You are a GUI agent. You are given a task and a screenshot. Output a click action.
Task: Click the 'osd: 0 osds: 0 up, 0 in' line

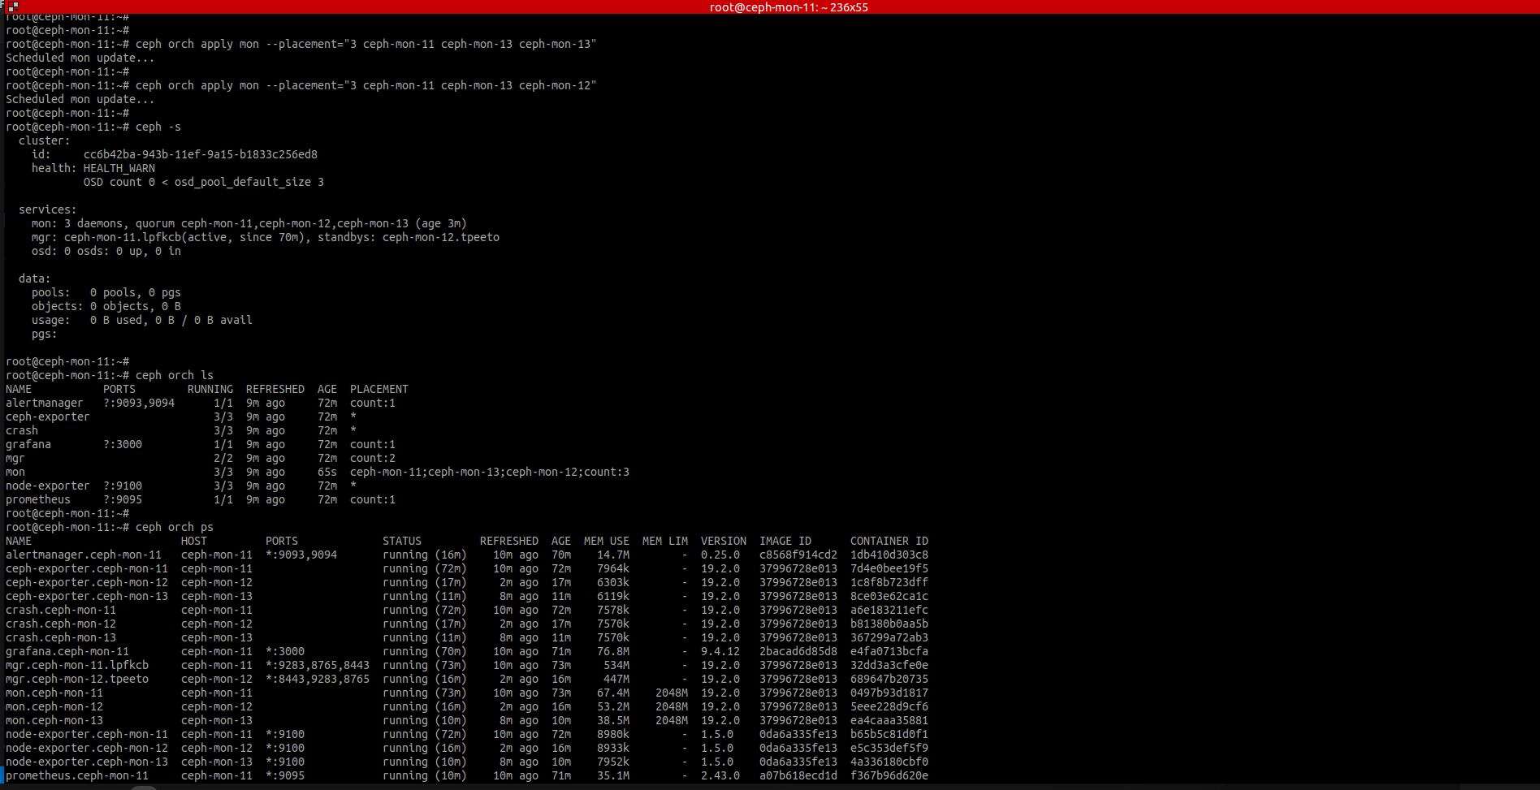point(106,251)
